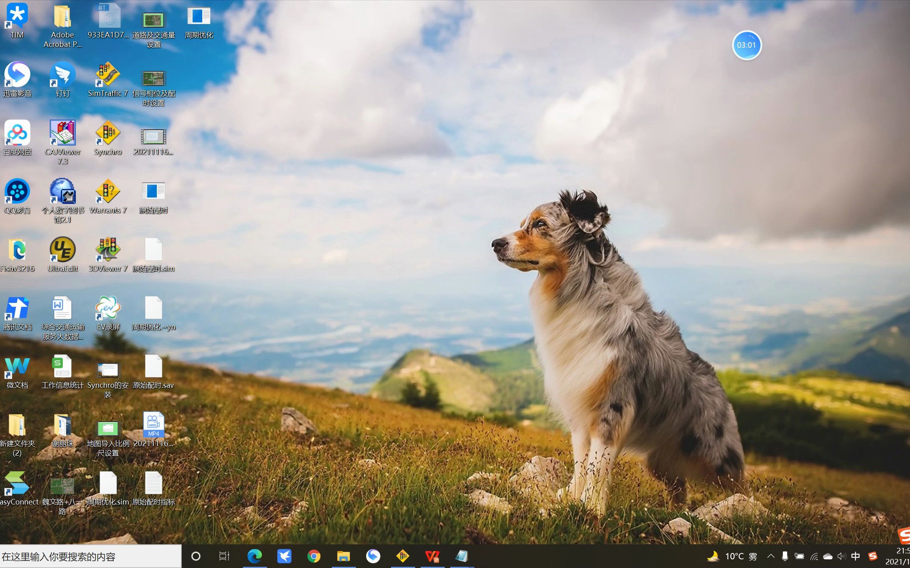Launch UltraEdit shortcut

tap(62, 254)
